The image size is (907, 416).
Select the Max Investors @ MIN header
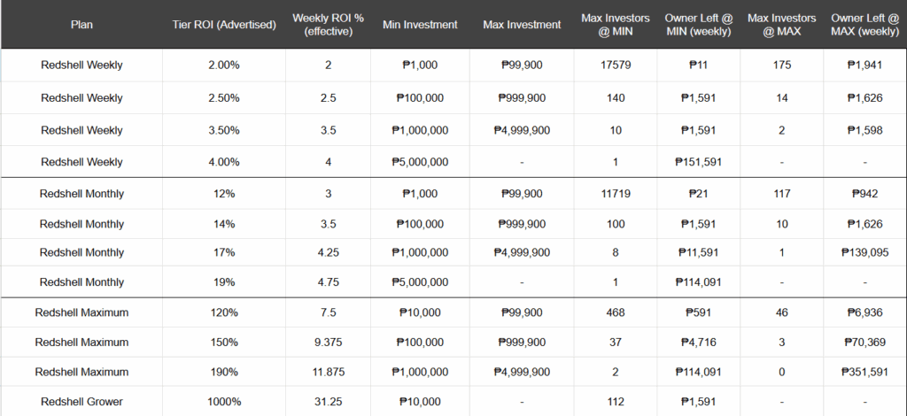[616, 25]
